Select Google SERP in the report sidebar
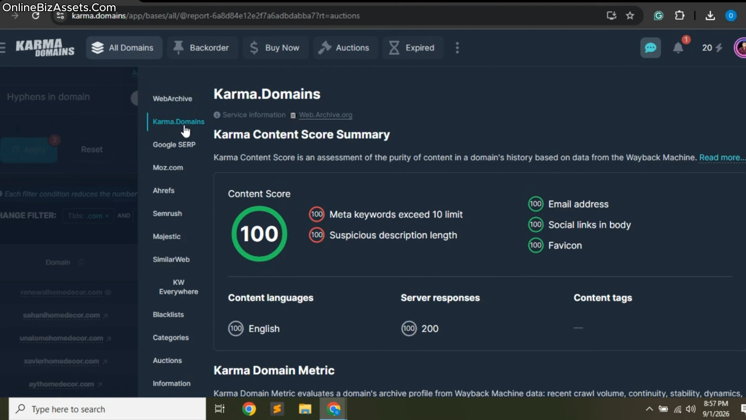The width and height of the screenshot is (746, 420). [174, 145]
